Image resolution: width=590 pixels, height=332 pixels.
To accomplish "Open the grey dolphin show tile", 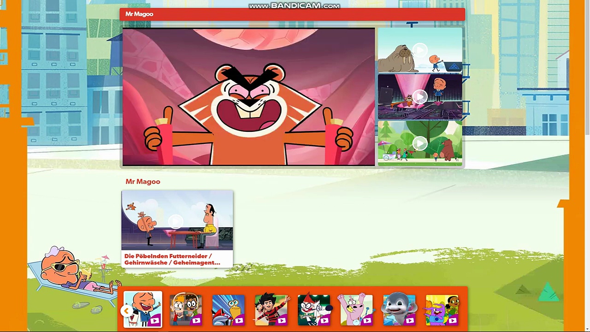I will pyautogui.click(x=399, y=309).
